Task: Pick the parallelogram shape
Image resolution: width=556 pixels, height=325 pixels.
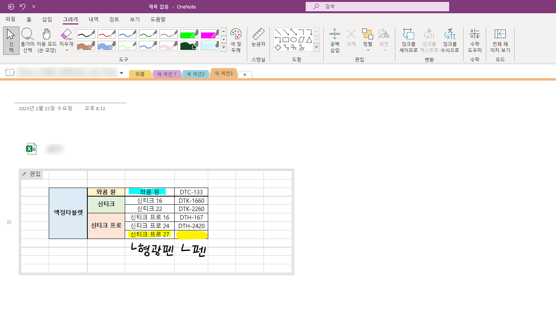Action: [301, 40]
